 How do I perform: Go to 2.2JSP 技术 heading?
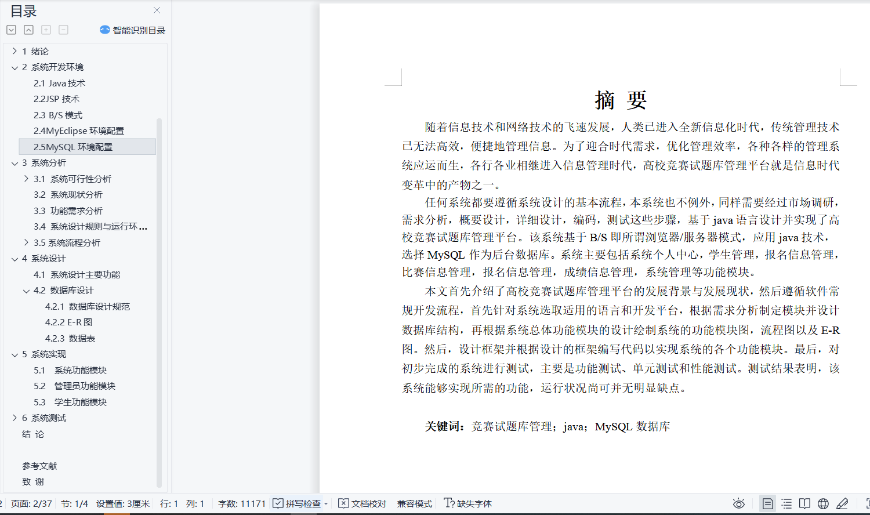[x=56, y=99]
